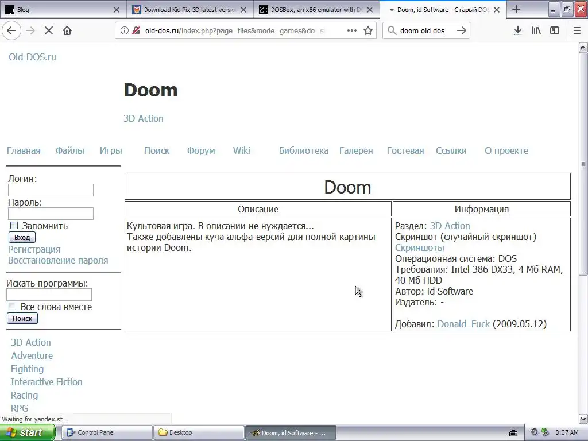Open the Регистрация link
588x441 pixels.
coord(34,249)
